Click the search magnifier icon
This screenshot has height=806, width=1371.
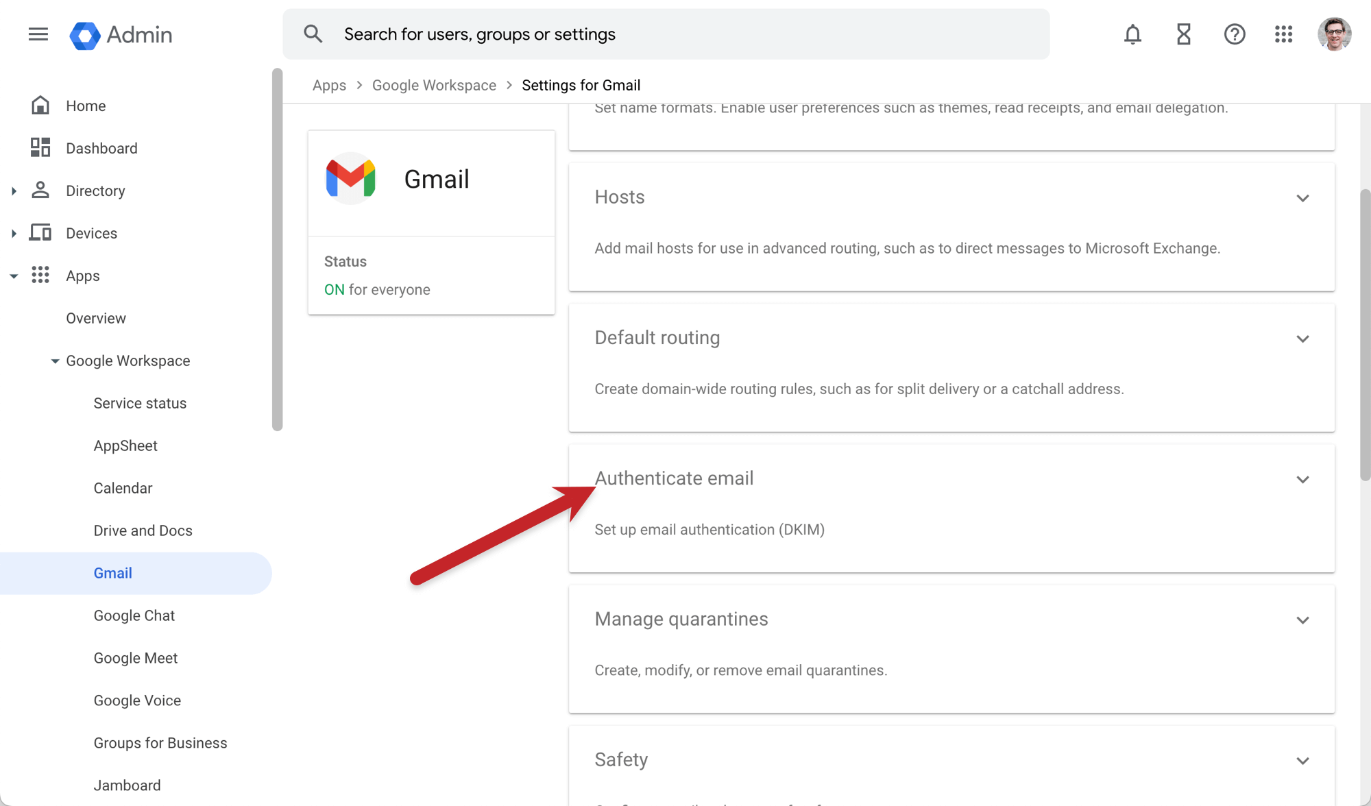(x=313, y=34)
